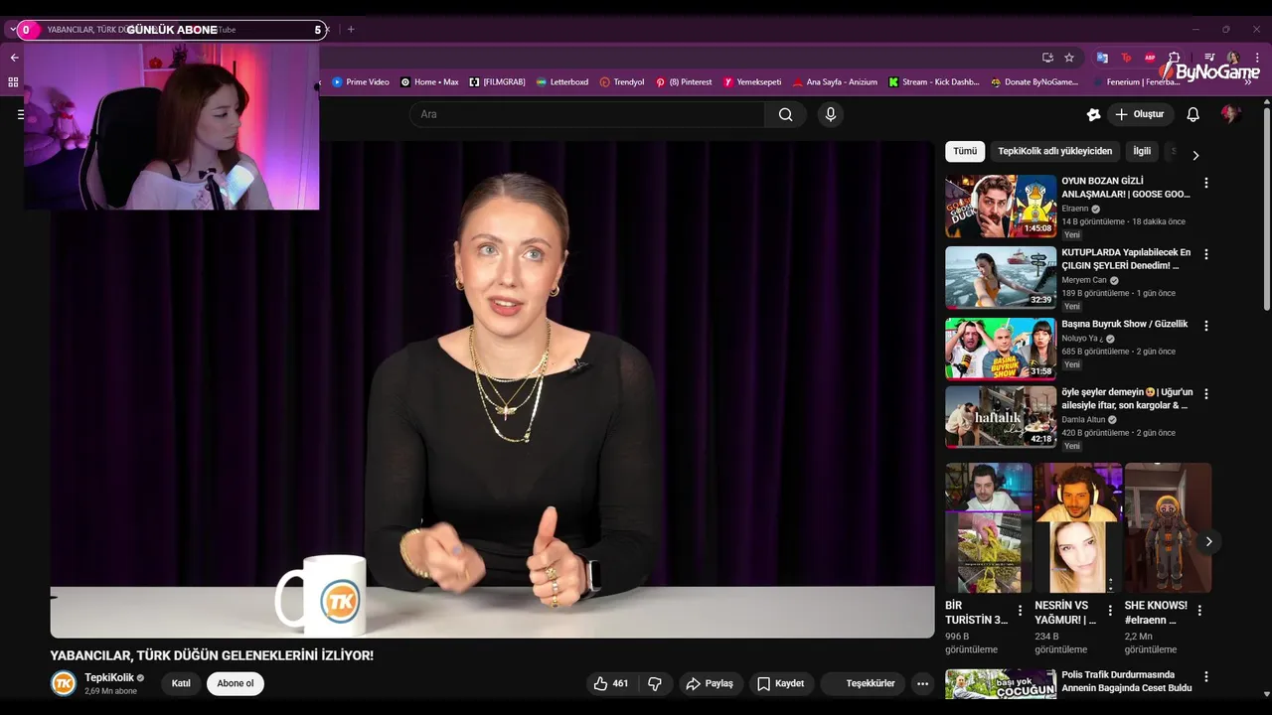This screenshot has width=1272, height=715.
Task: Open Google Translate extension icon
Action: tap(1102, 58)
